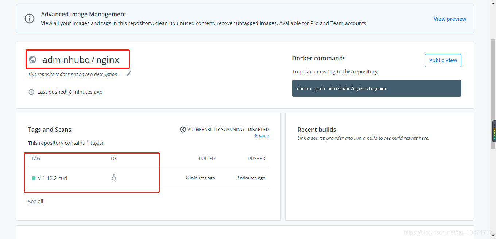Screen dimensions: 496x239
Task: Click the Tags and Scans heading
Action: [50, 130]
